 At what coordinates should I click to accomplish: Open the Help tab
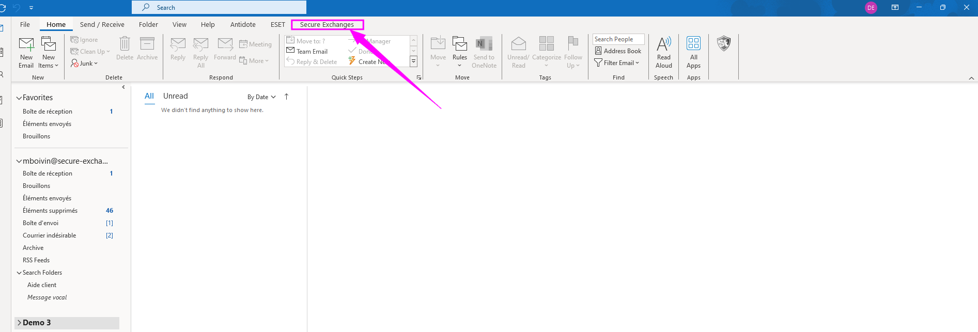(208, 24)
